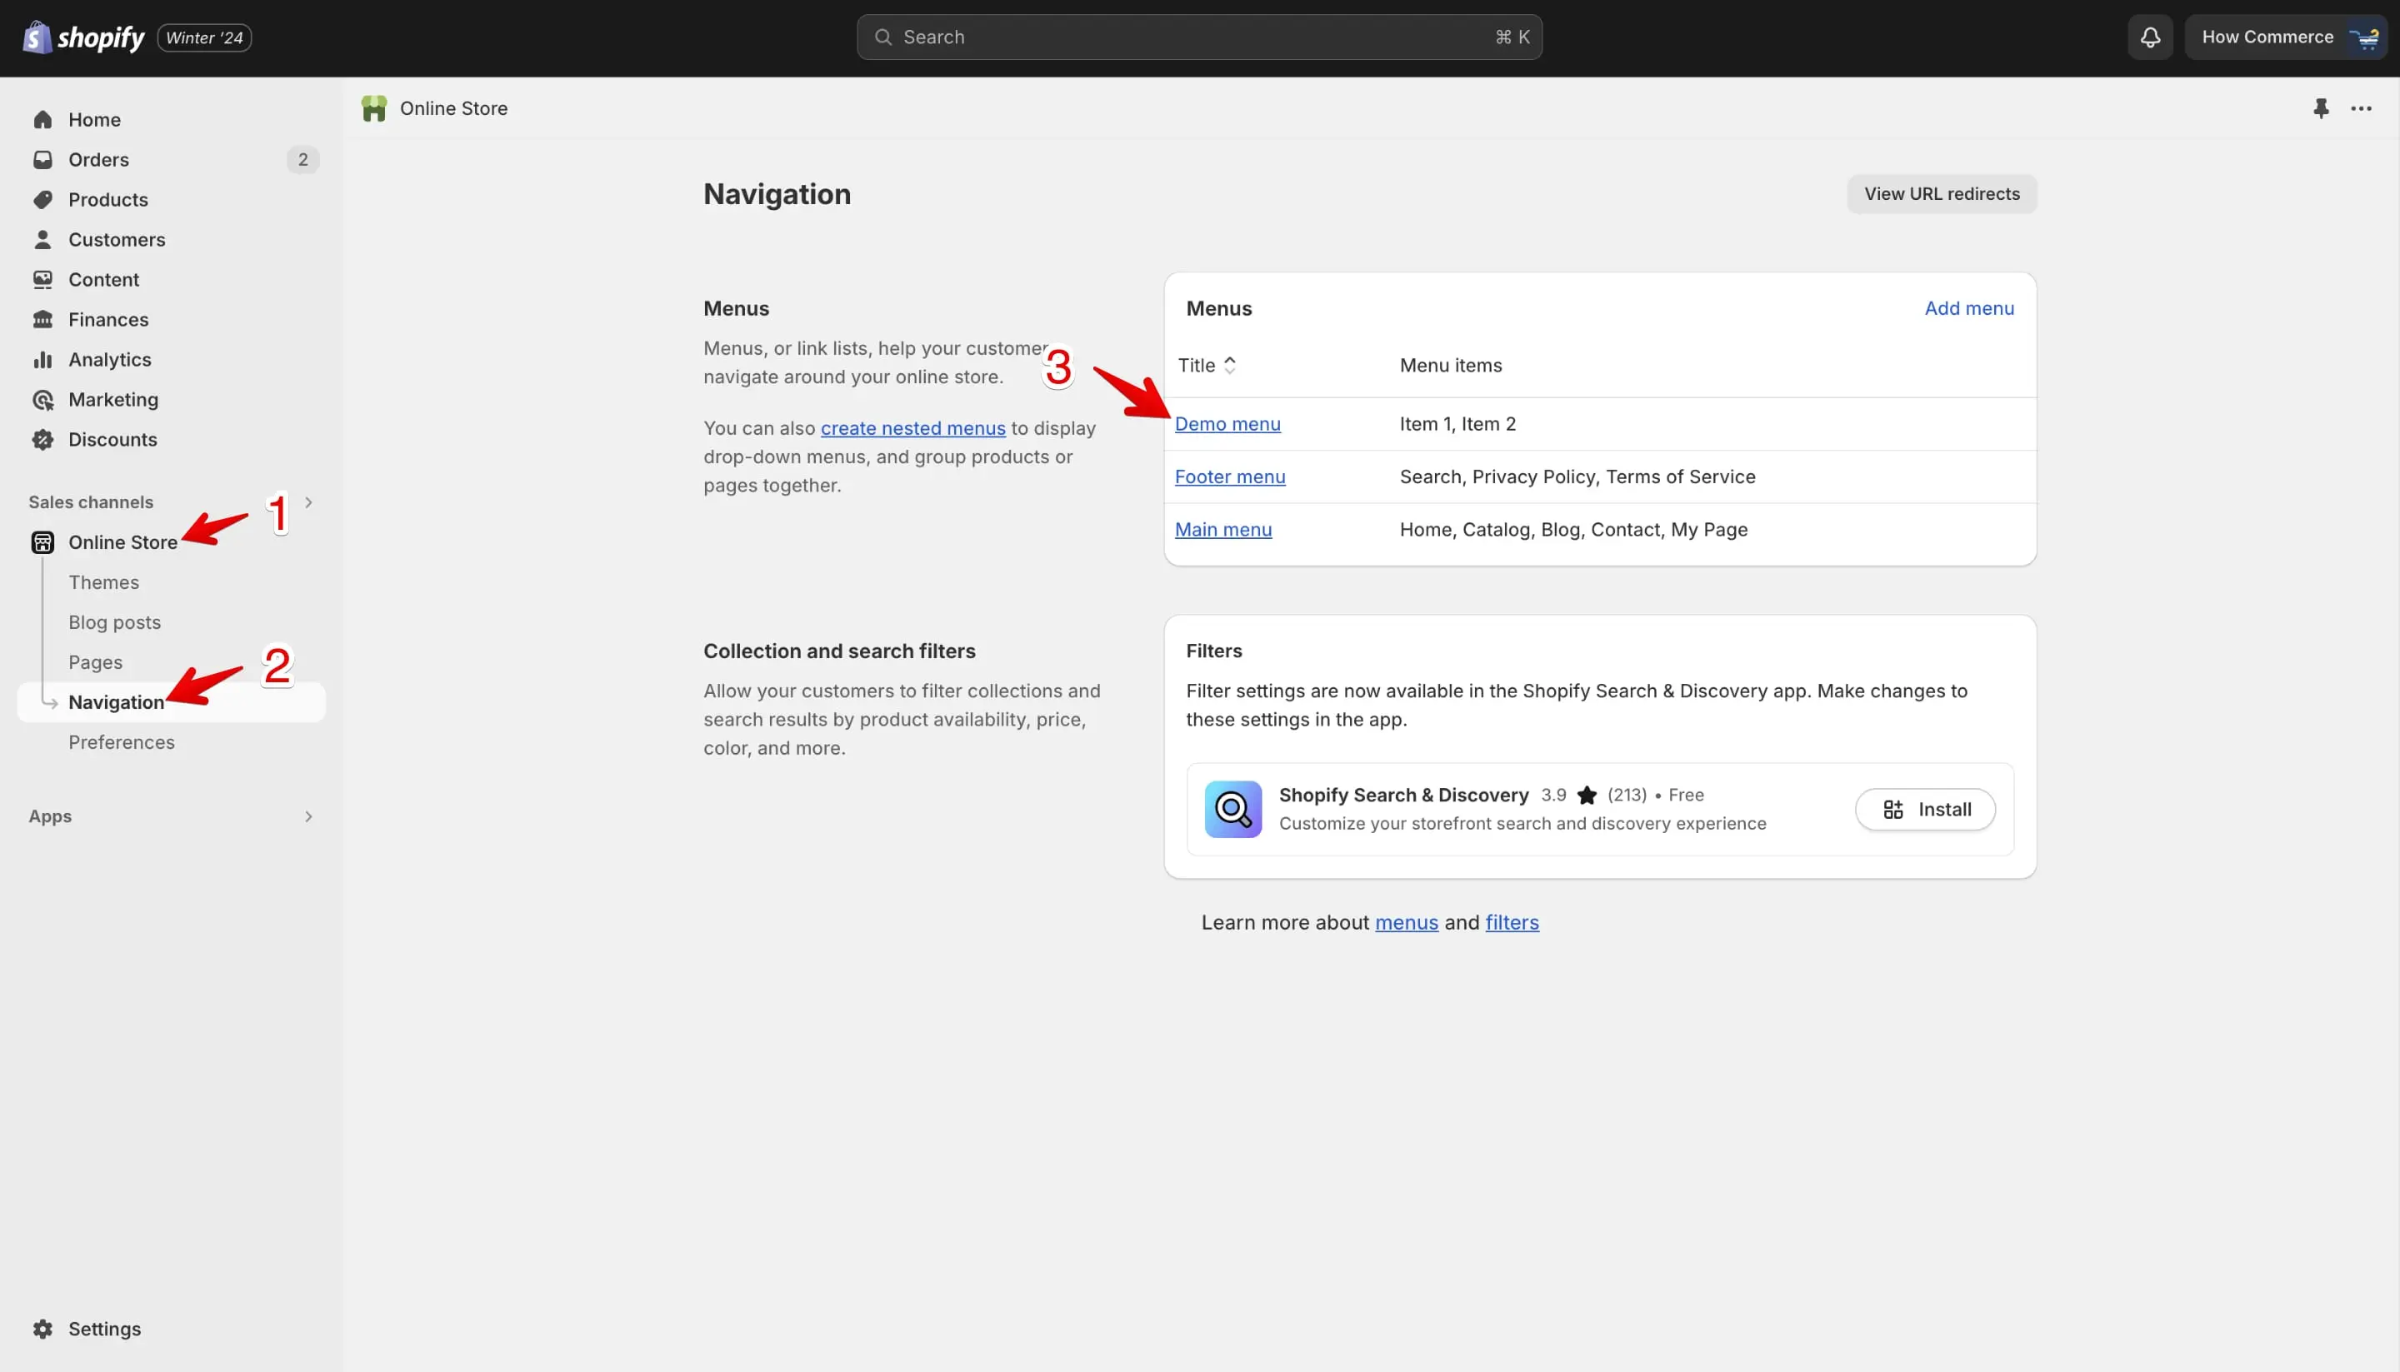Click the Marketing target icon
2400x1372 pixels.
coord(42,400)
